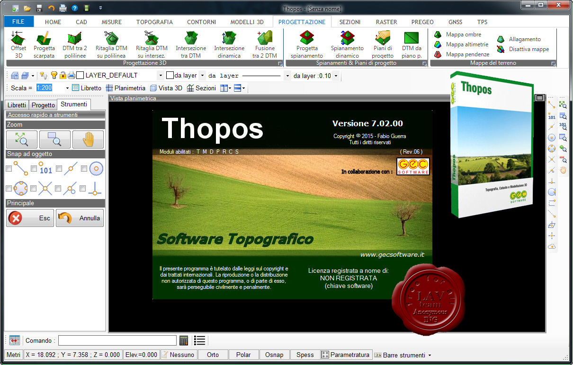
Task: Click the Comando input field
Action: click(x=117, y=340)
